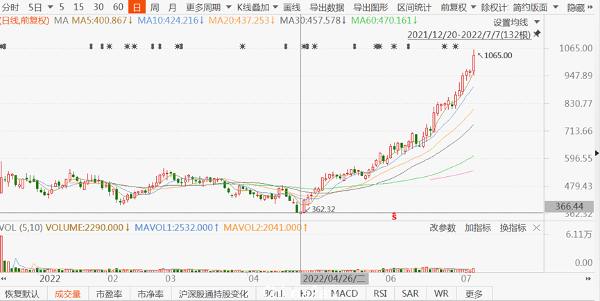Click the 除权计 toolbar item
The width and height of the screenshot is (600, 301).
(x=495, y=7)
